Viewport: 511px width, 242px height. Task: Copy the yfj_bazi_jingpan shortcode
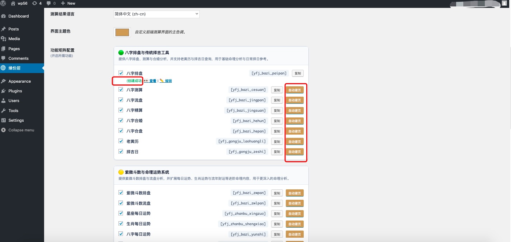tap(277, 100)
